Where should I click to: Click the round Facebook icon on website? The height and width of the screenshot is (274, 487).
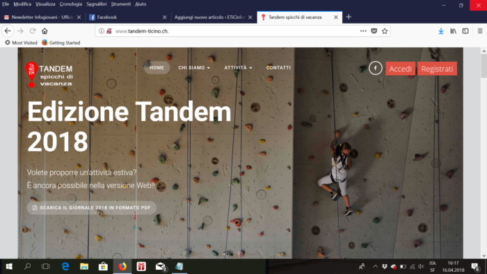(x=375, y=68)
